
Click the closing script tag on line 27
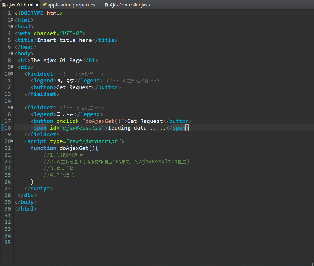click(38, 189)
